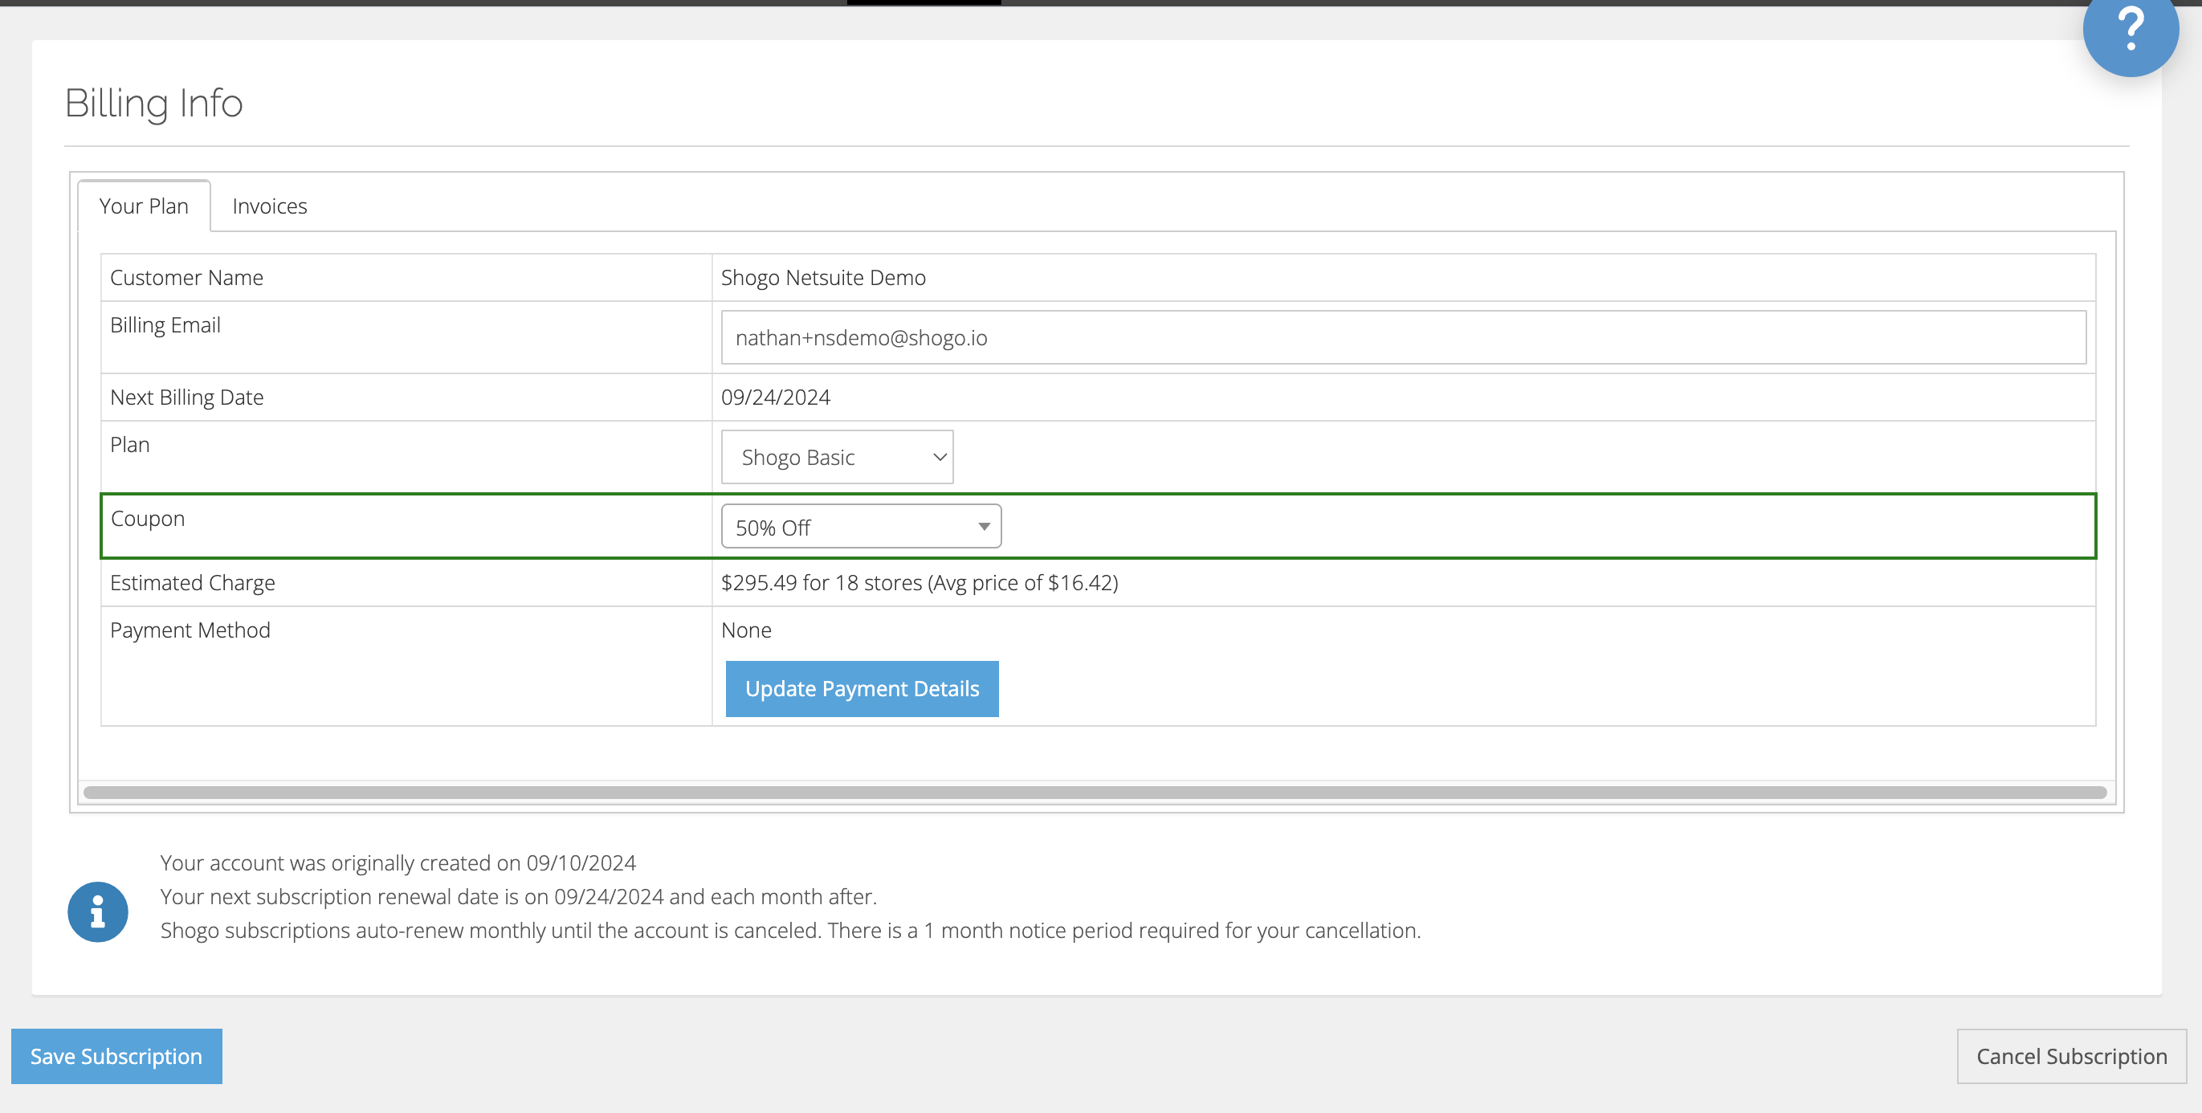Click Update Payment Details button
Image resolution: width=2202 pixels, height=1113 pixels.
click(x=862, y=689)
